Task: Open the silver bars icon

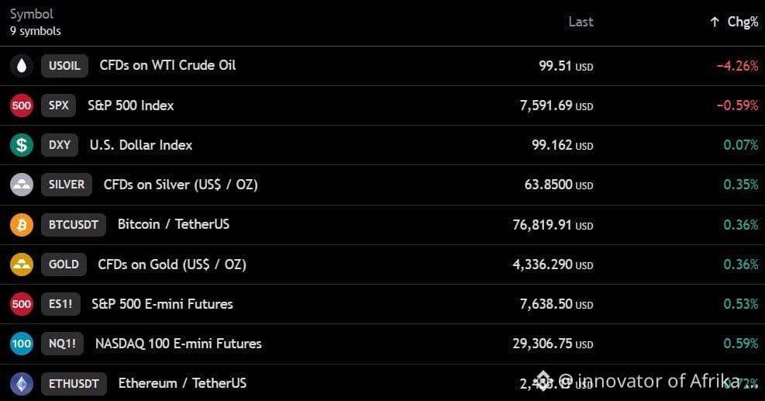Action: 22,185
